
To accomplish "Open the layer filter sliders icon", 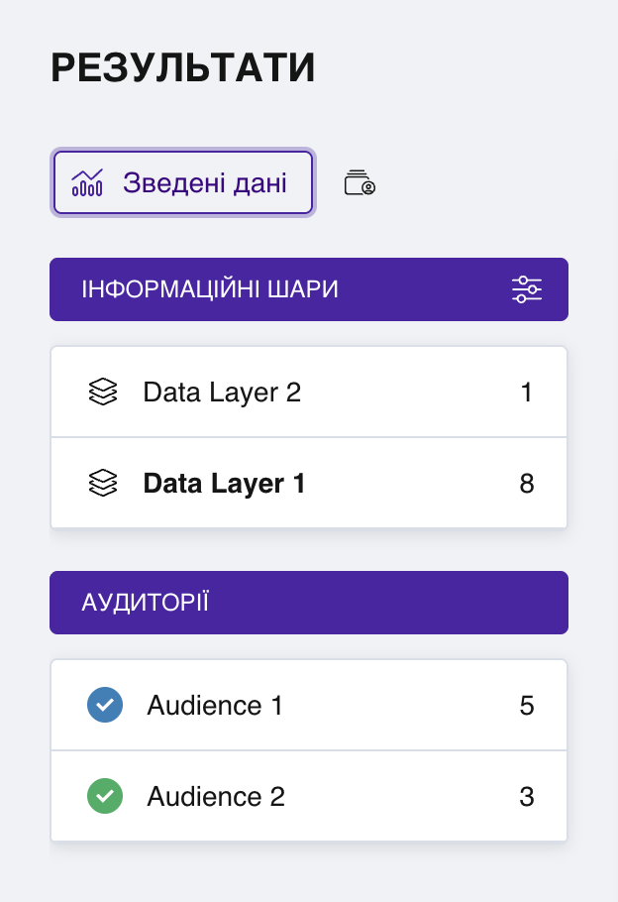I will (527, 289).
